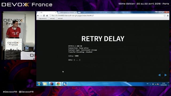Viewport: 171px width, 96px height.
Task: Close the Chrome window with red X
Action: tap(166, 12)
